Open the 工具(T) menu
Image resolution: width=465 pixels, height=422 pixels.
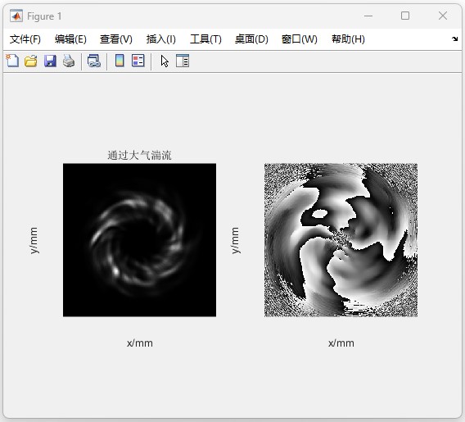pyautogui.click(x=205, y=39)
